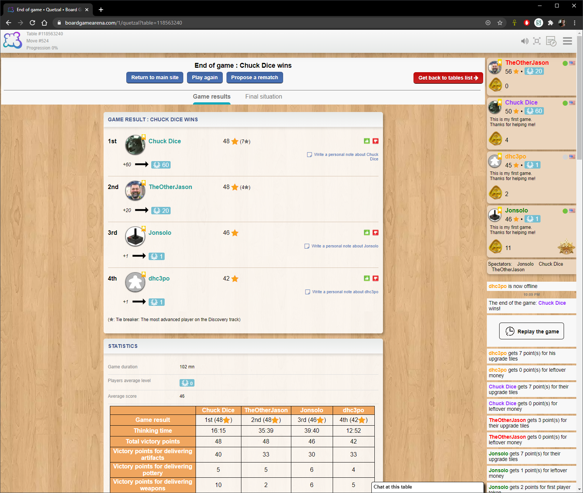Click TheOtherJason name in side panel
This screenshot has height=493, width=583.
pos(527,63)
